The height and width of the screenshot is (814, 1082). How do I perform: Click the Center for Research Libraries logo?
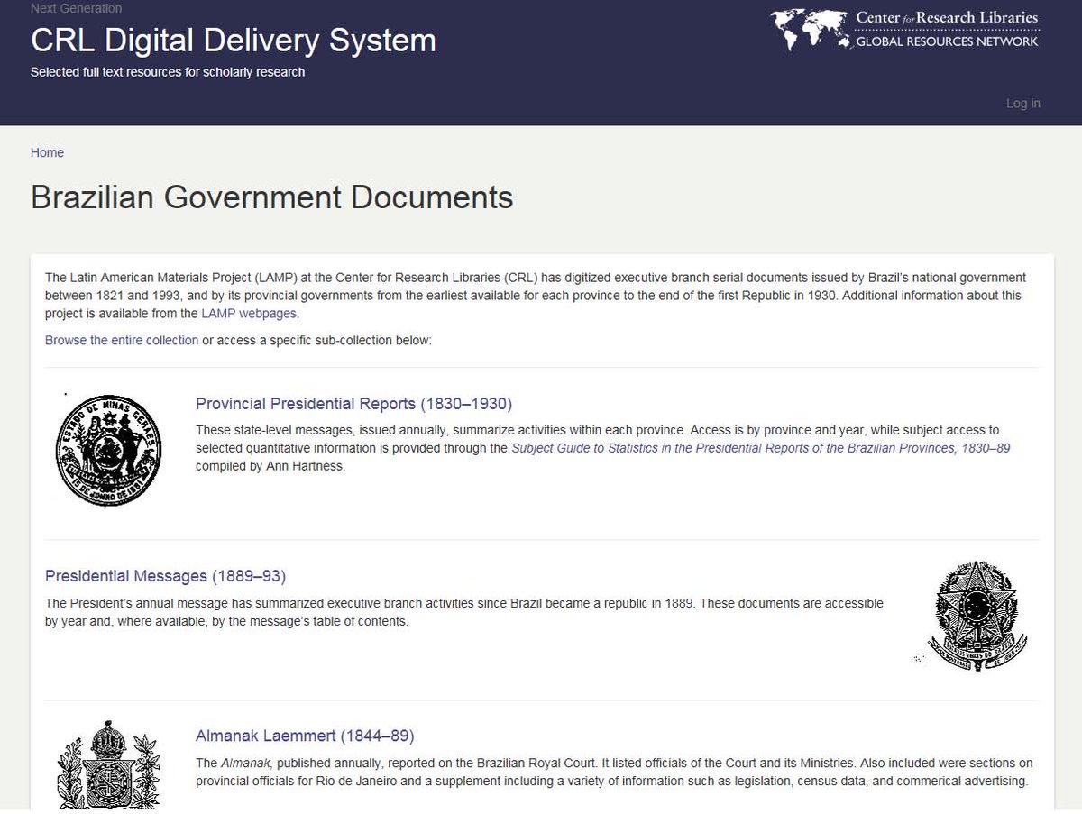coord(905,29)
